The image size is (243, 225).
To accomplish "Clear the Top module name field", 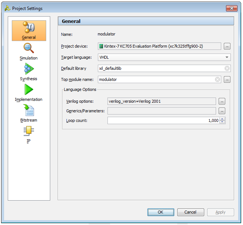I will [x=218, y=79].
